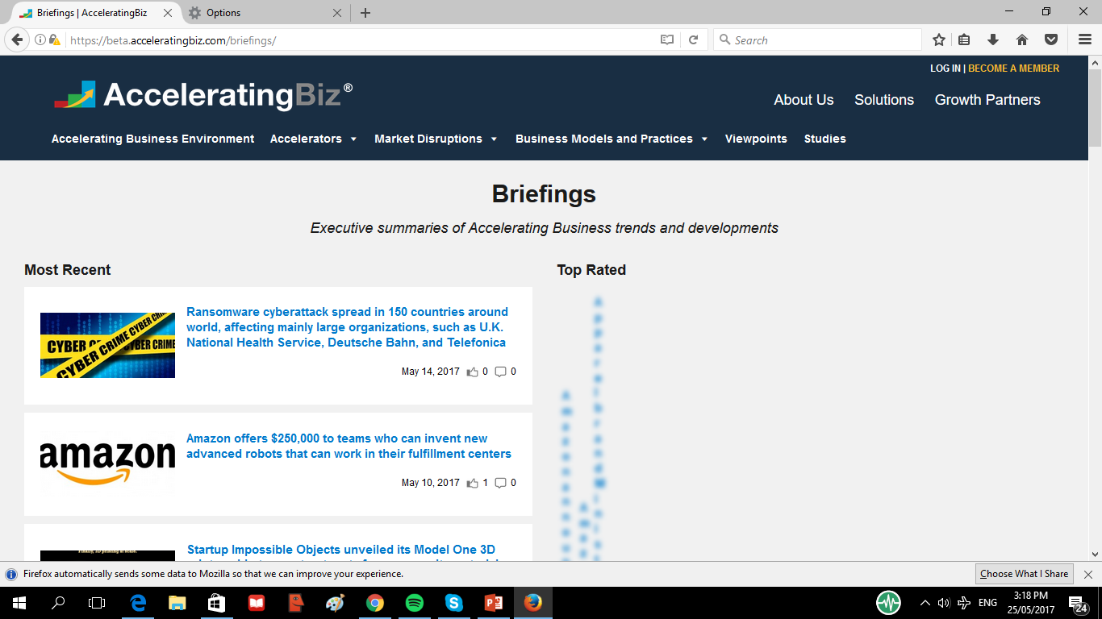1102x619 pixels.
Task: Click the AcceleratingBiz logo
Action: point(203,95)
